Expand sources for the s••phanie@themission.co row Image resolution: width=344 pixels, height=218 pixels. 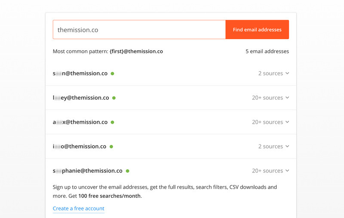[287, 171]
